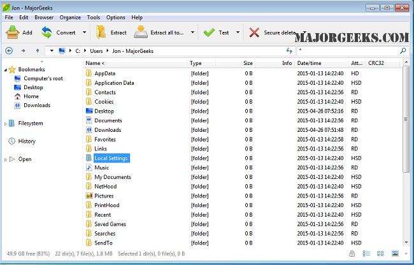Viewport: 414px width, 265px height.
Task: Open the dropdown arrow next to Convert
Action: pos(84,32)
